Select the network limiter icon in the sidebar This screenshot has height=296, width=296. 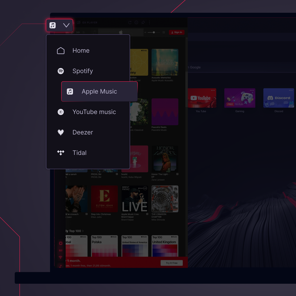click(x=60, y=257)
